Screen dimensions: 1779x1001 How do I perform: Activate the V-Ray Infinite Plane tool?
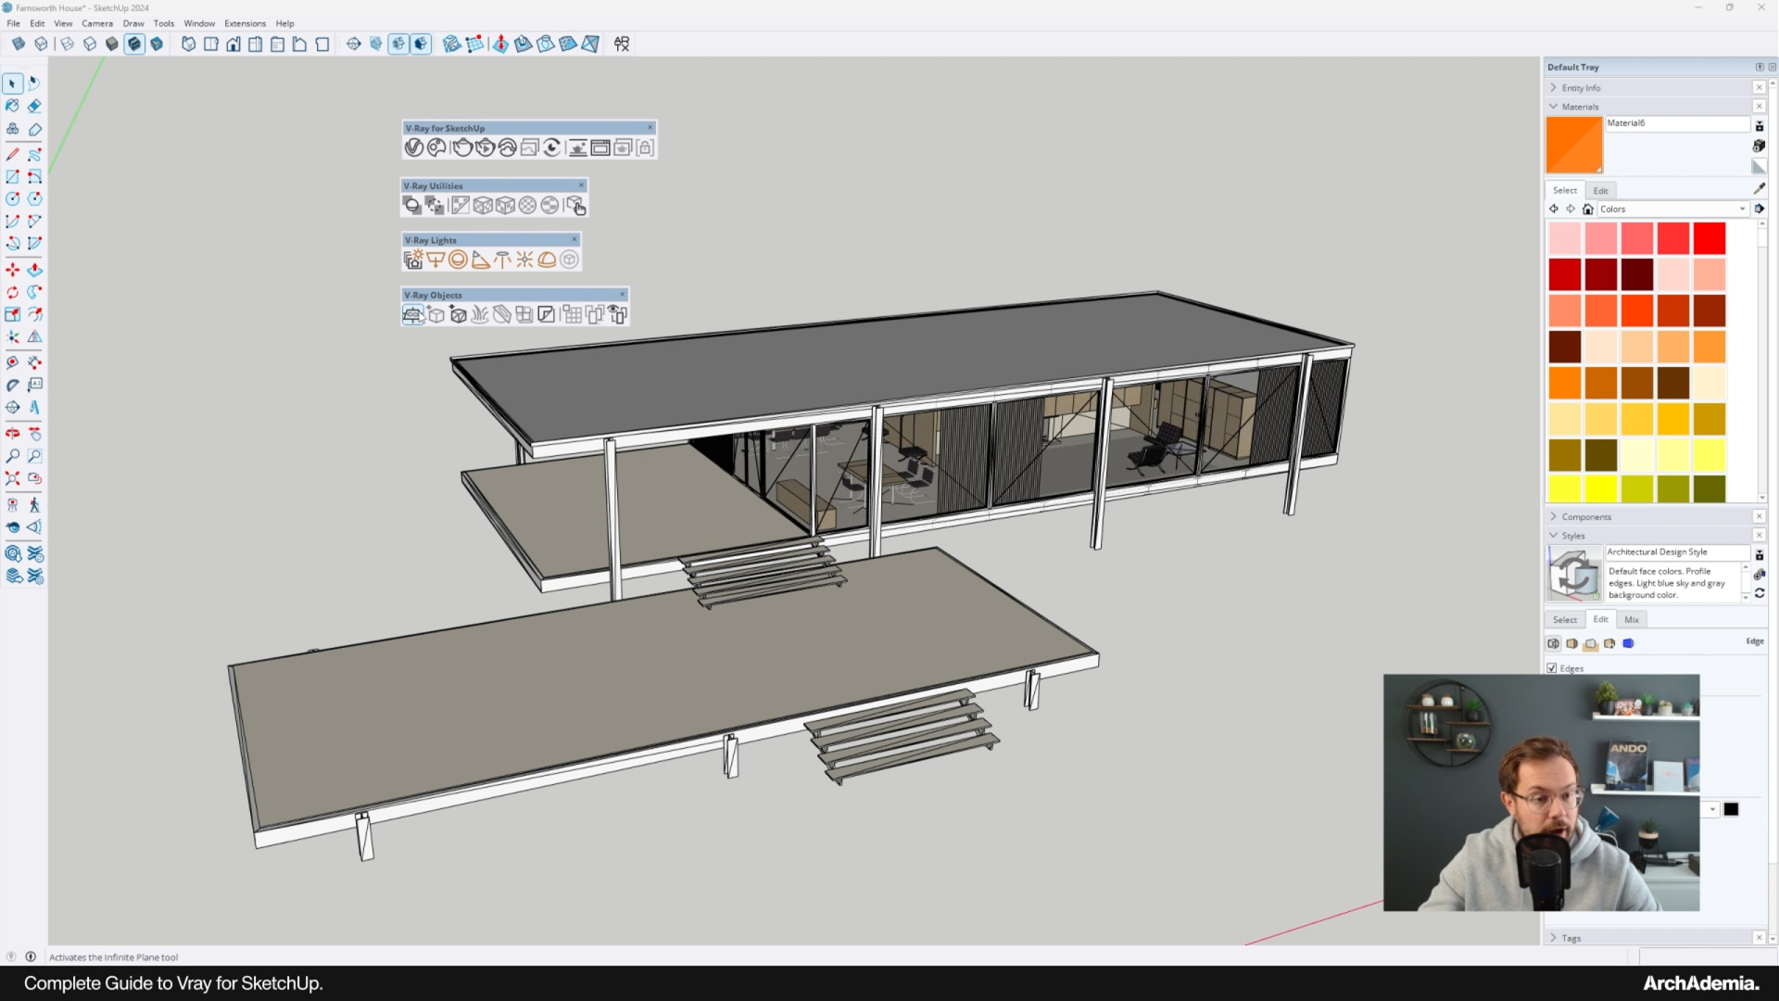coord(413,315)
